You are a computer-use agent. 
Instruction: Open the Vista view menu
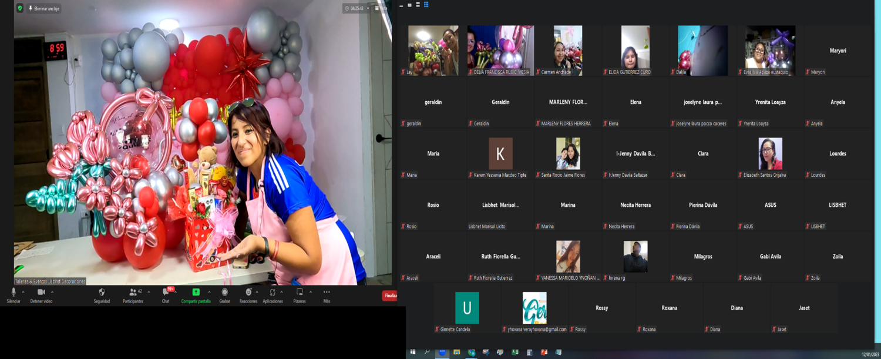point(381,8)
